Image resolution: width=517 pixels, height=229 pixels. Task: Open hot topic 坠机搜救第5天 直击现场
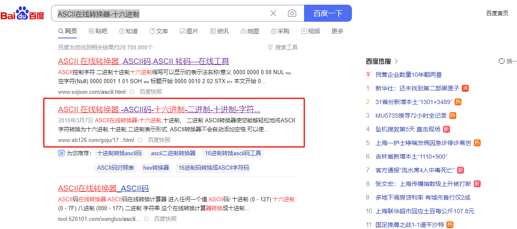(408, 129)
